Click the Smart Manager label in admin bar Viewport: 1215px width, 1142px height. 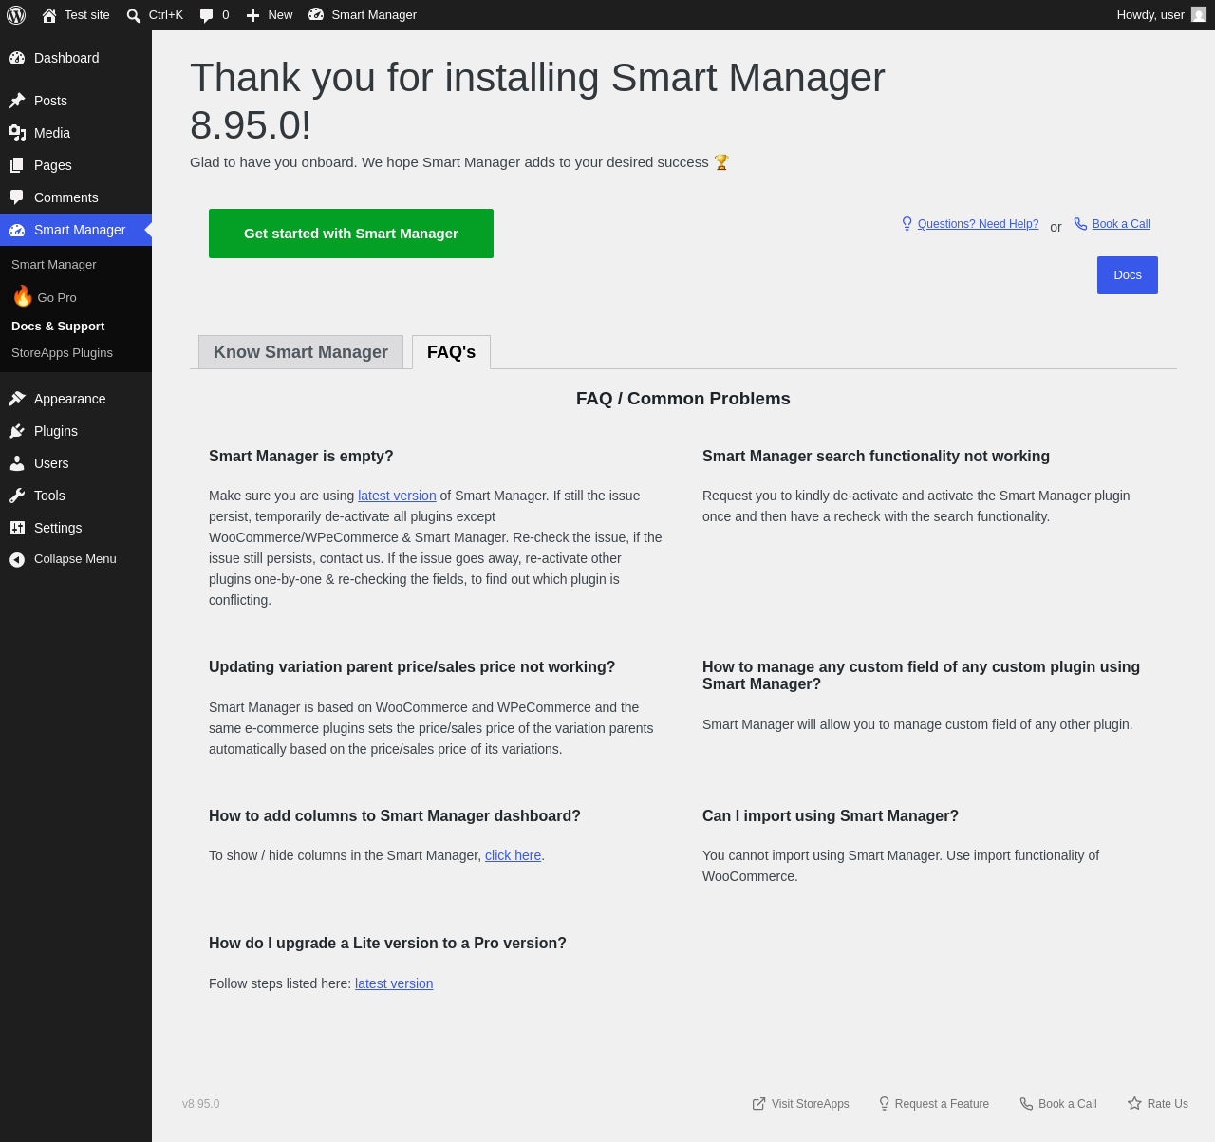(x=374, y=15)
